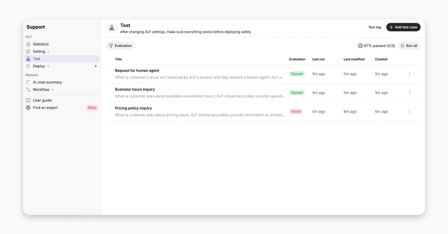
Task: Click the Request for human agent description text
Action: click(199, 77)
